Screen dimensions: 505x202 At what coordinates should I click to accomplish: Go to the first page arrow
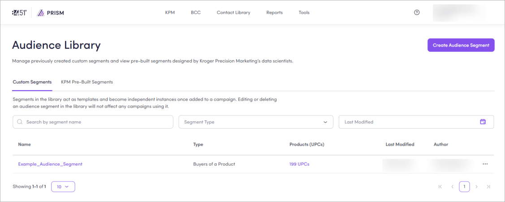click(x=440, y=186)
